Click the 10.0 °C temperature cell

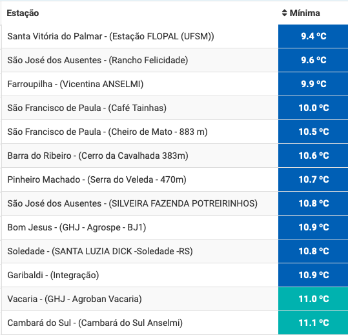pos(313,108)
